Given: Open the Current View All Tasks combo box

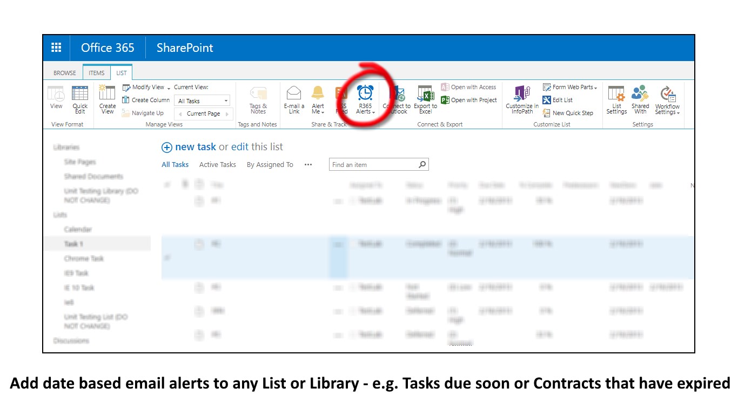Looking at the screenshot, I should pos(203,101).
